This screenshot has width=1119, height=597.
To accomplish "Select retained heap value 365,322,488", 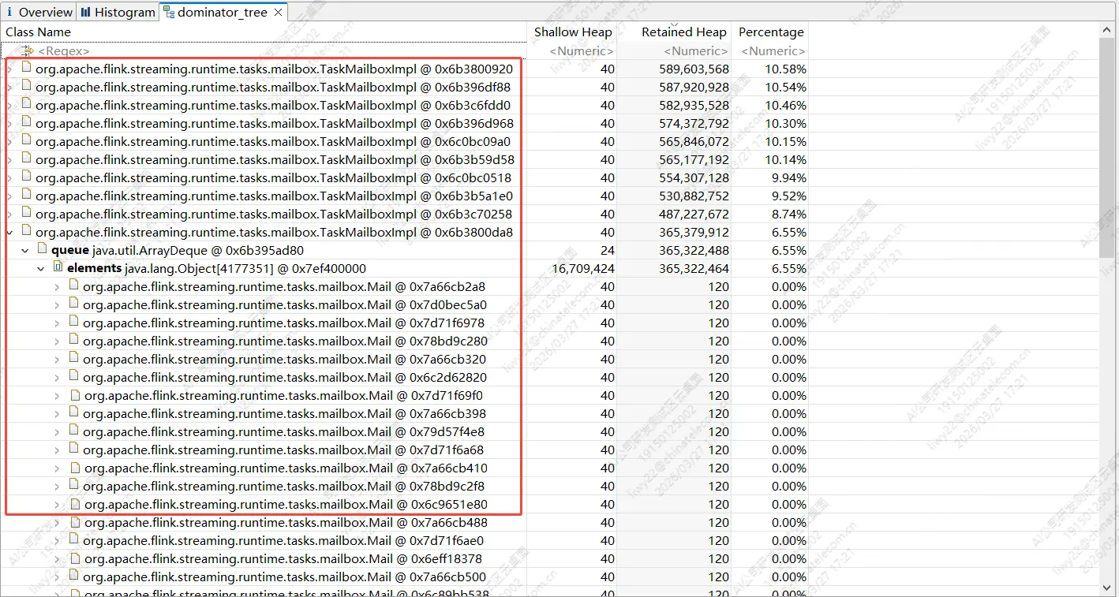I will tap(694, 250).
